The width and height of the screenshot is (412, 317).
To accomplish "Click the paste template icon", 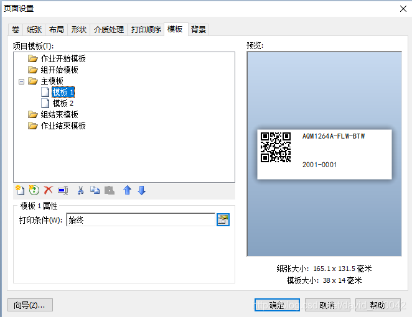I will pyautogui.click(x=110, y=190).
